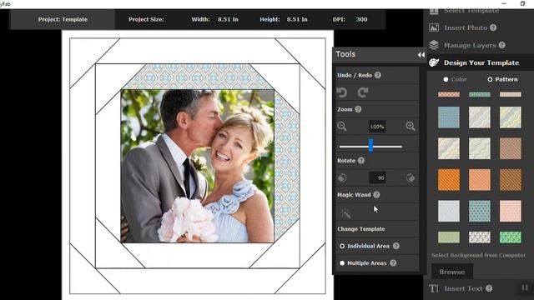Click the zoom out magnifier icon
Viewport: 534px width, 300px height.
(342, 126)
